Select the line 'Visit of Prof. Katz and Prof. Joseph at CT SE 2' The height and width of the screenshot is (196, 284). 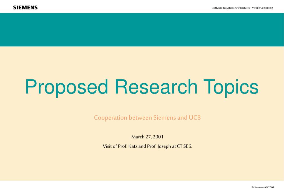(147, 146)
